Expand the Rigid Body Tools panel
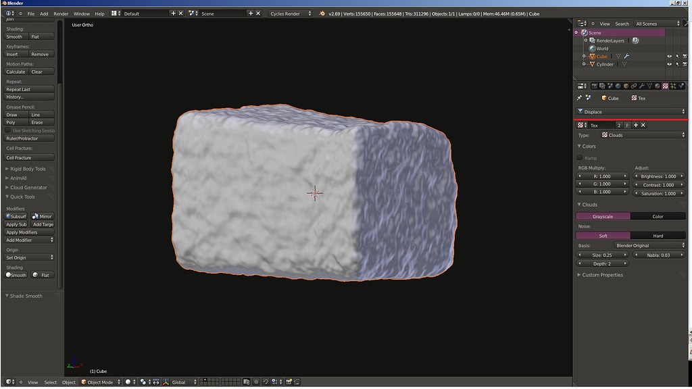The image size is (692, 389). point(7,169)
